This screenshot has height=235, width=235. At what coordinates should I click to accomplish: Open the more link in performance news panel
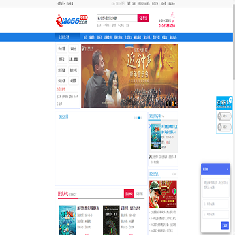click(x=174, y=174)
